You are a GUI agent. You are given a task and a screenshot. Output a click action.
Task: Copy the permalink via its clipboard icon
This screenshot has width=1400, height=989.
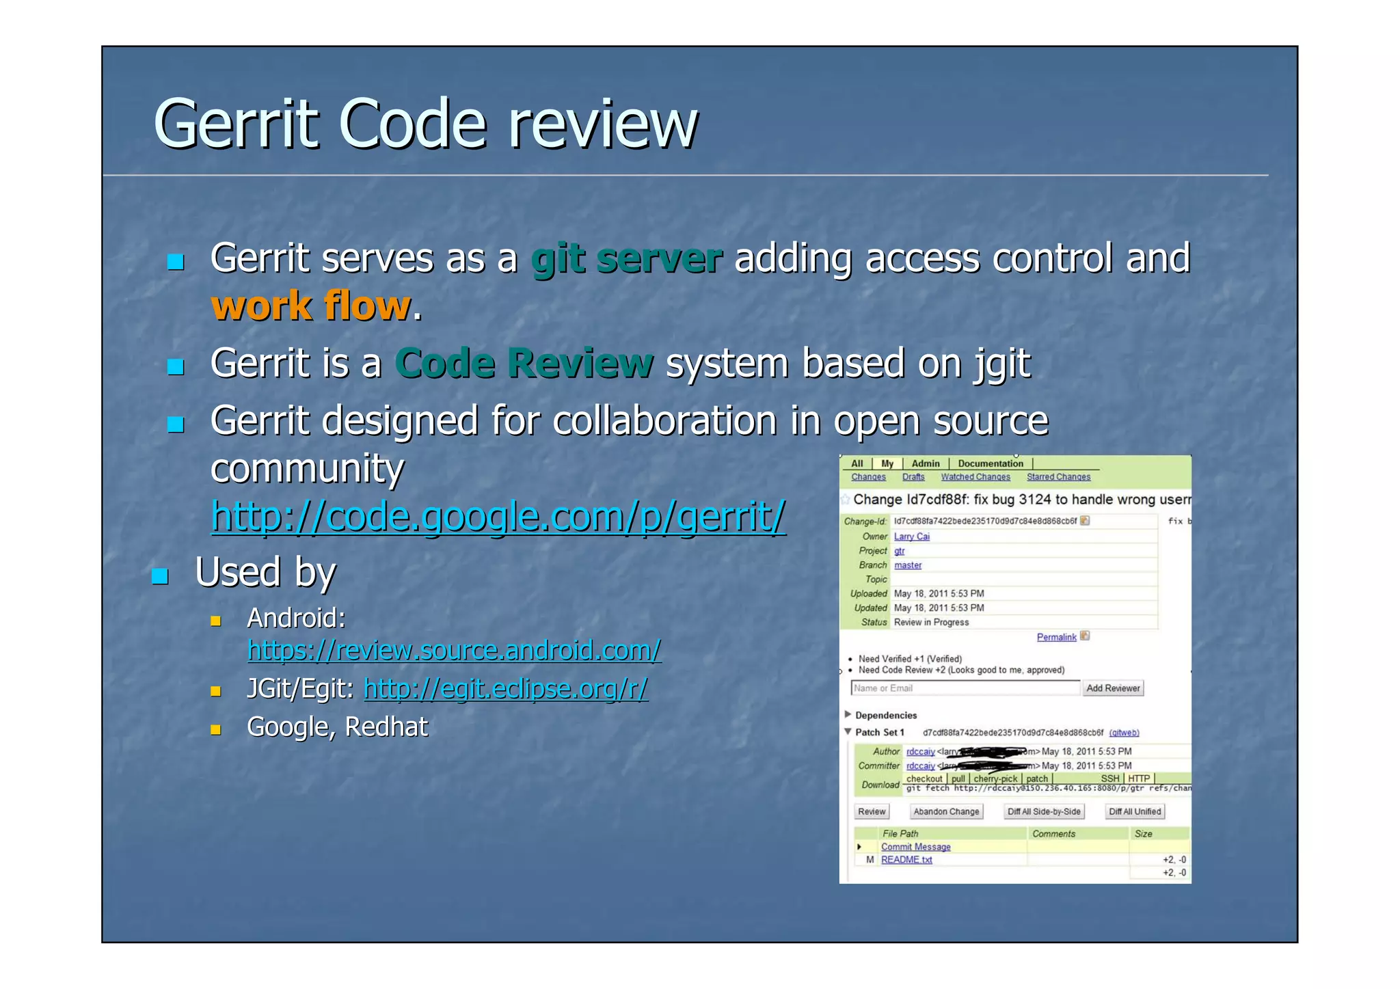(1085, 636)
